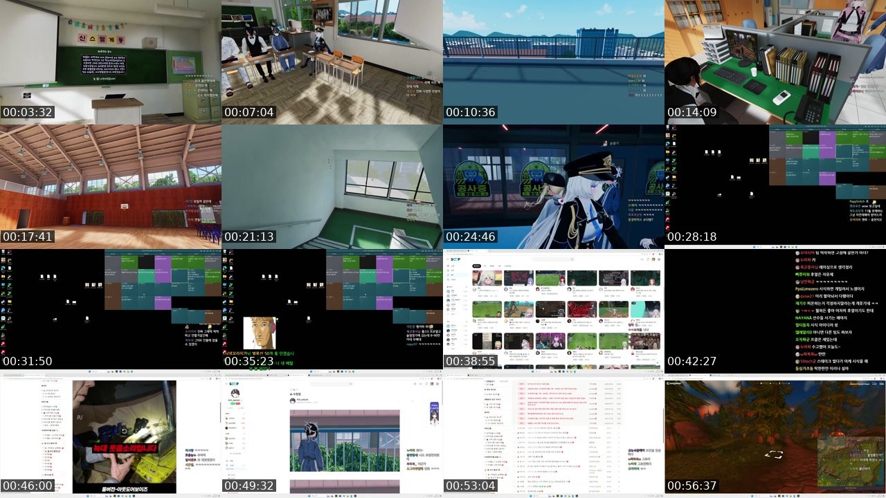Select the classroom frame at 00:07:04

[332, 62]
